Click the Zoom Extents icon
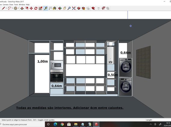The height and width of the screenshot is (127, 171). (x=74, y=8)
